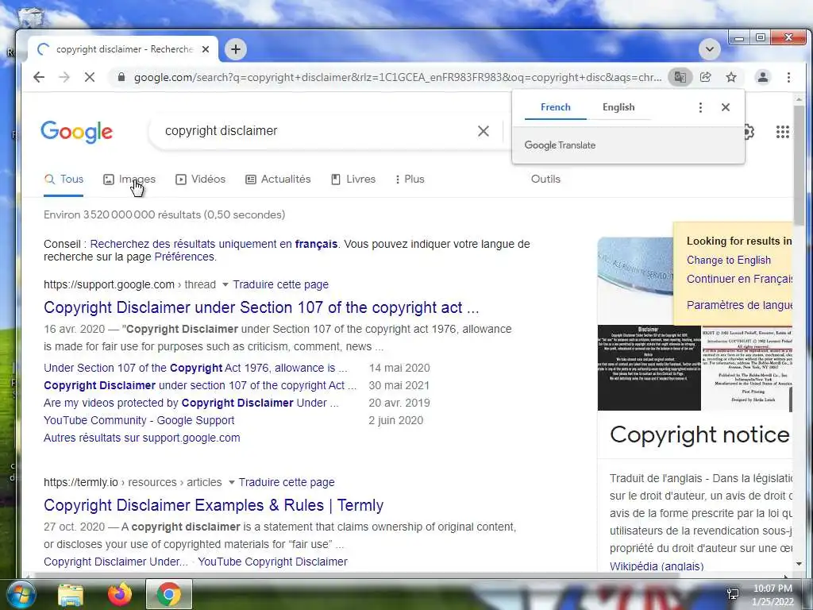The width and height of the screenshot is (813, 610).
Task: Open the Chrome profile avatar
Action: coord(763,77)
